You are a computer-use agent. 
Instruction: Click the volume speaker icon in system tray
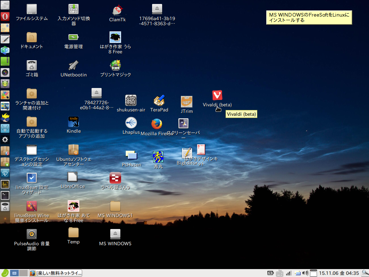305,273
